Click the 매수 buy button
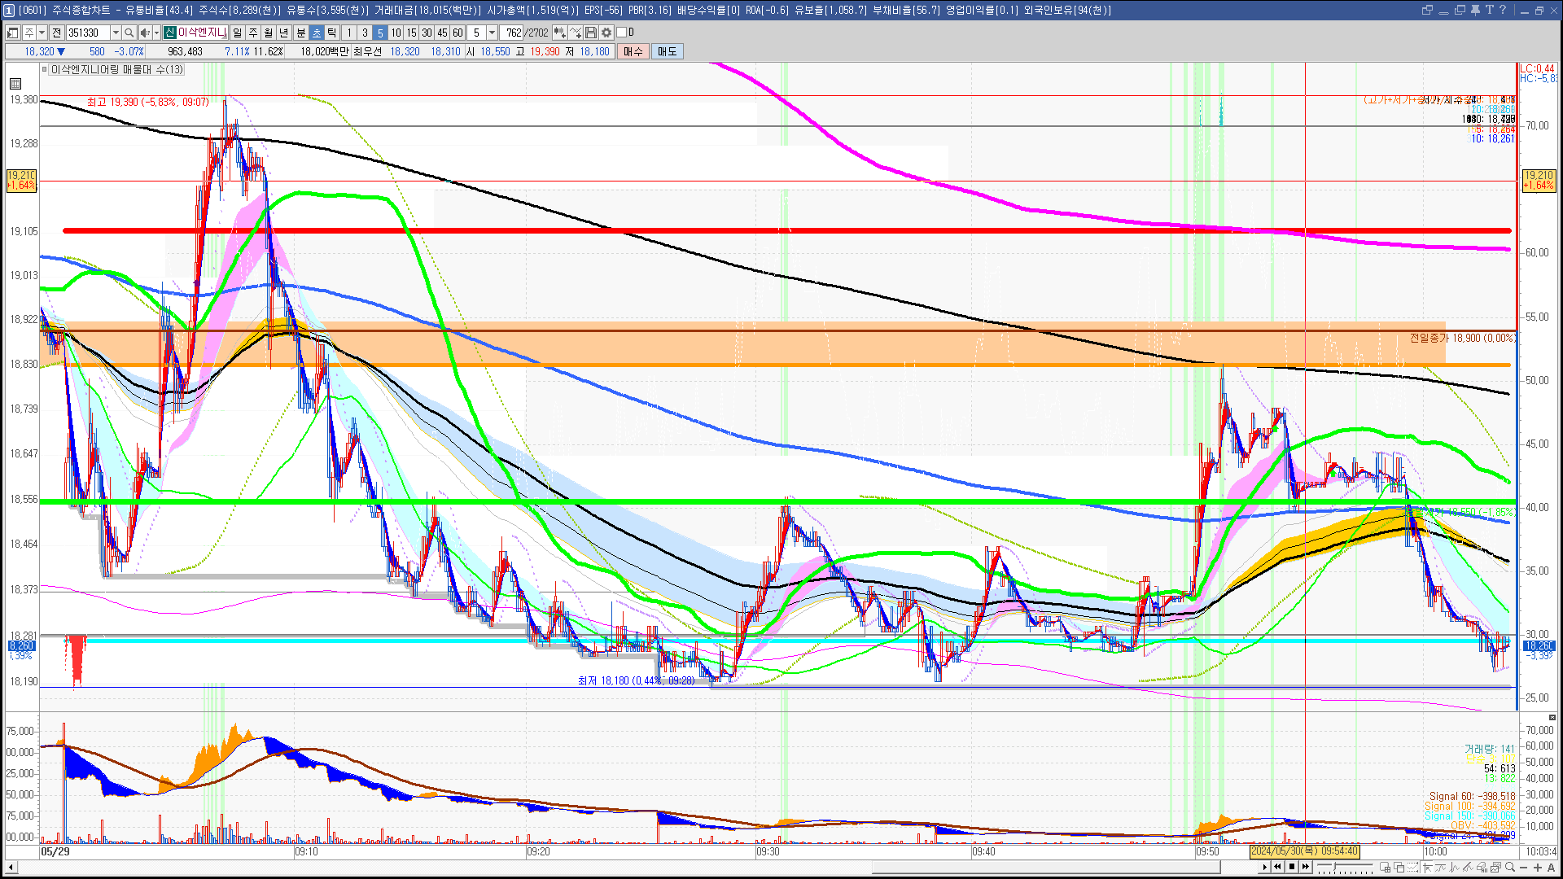This screenshot has height=879, width=1563. [x=633, y=51]
